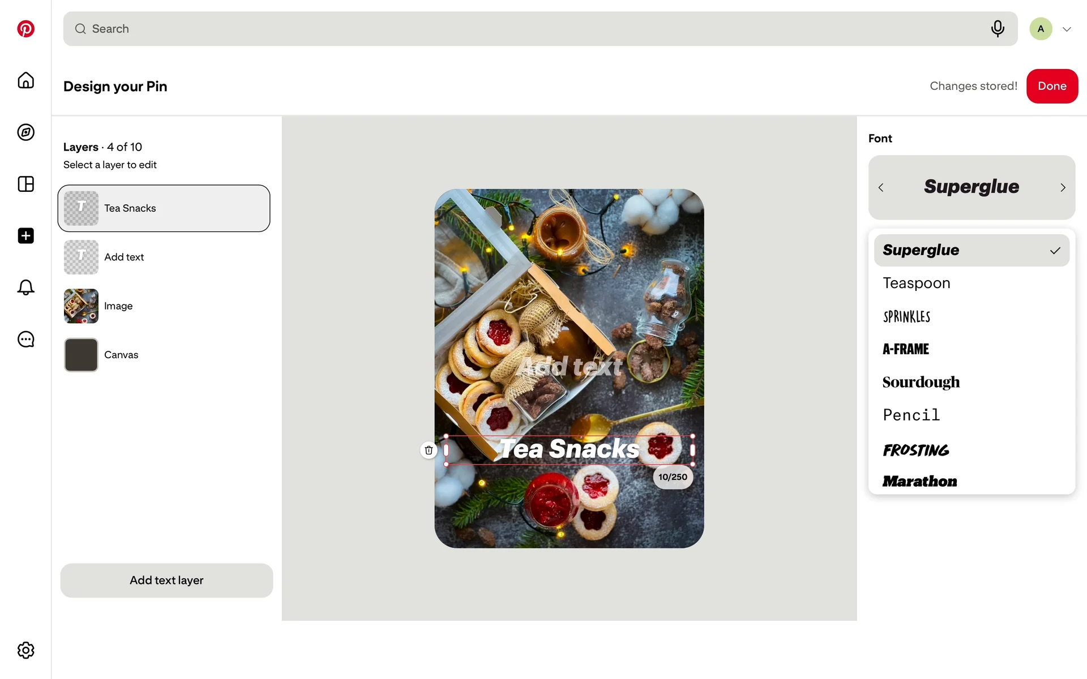The width and height of the screenshot is (1087, 679).
Task: Switch to the previous font arrow
Action: pos(881,188)
